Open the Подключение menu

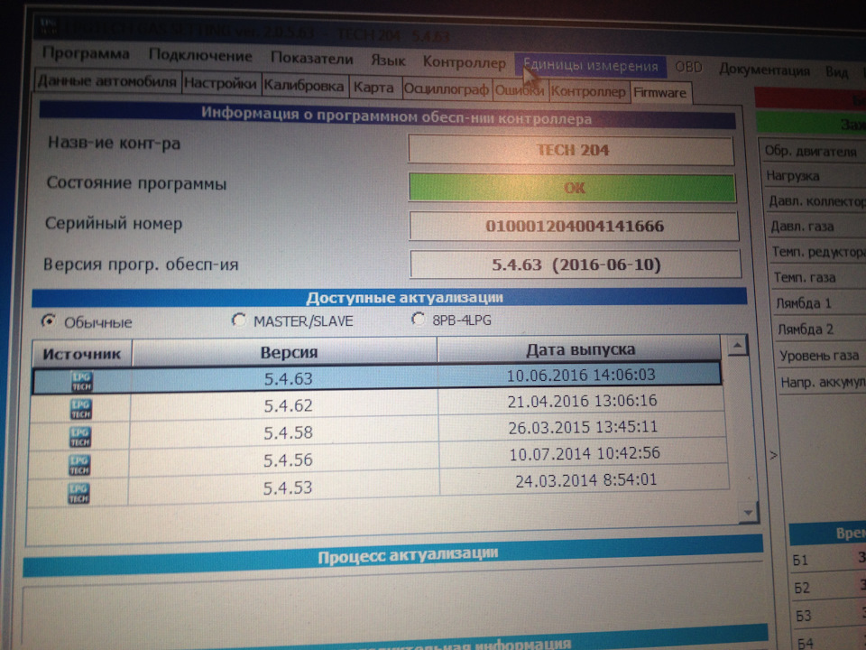(200, 56)
